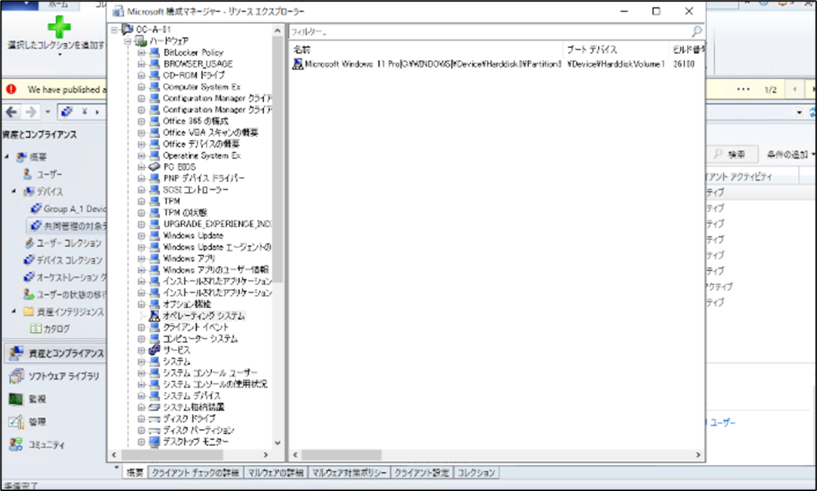Click the ディスク パーティション icon
This screenshot has height=491, width=817.
click(154, 430)
